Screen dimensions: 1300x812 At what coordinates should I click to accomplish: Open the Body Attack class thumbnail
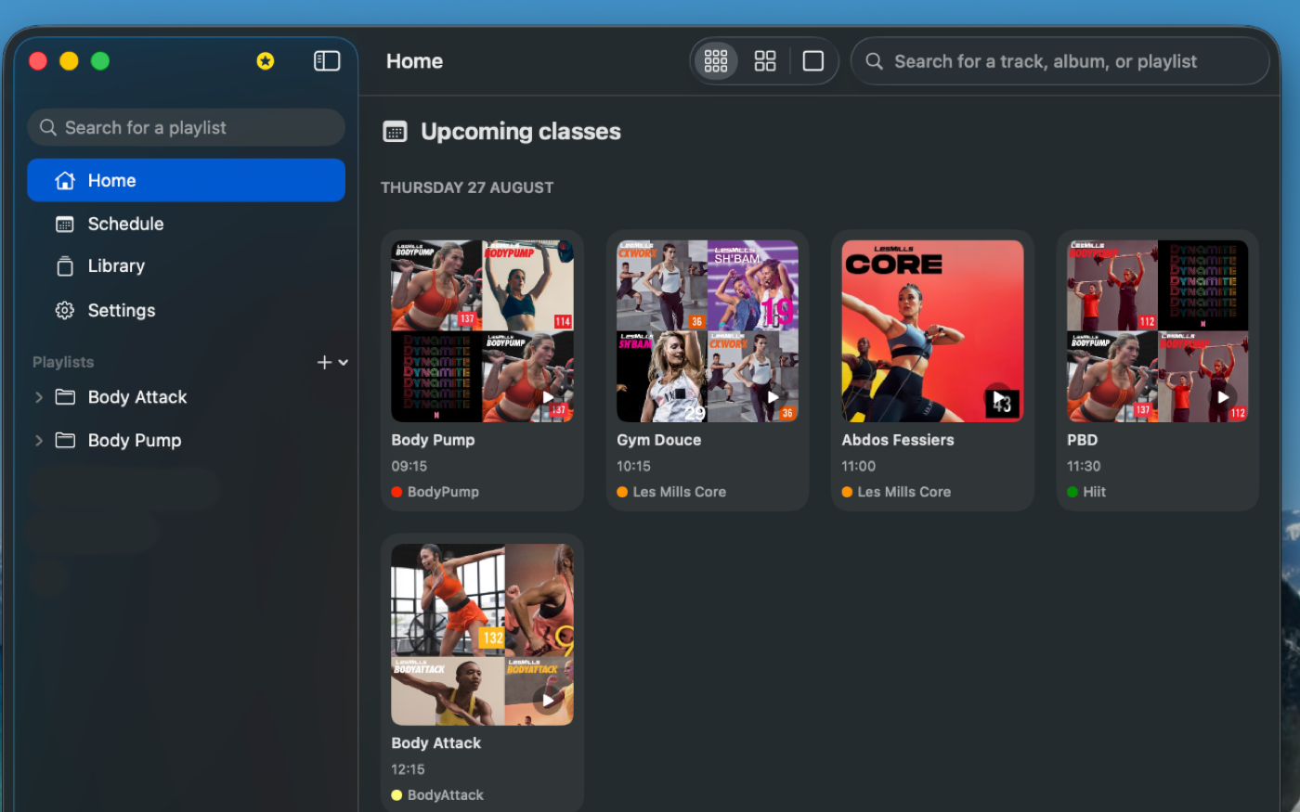coord(482,635)
